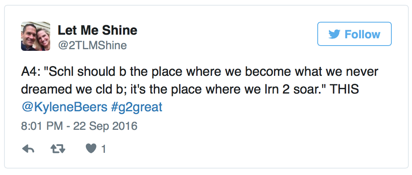412x175 pixels.
Task: Click the man's face in the avatar
Action: (x=29, y=33)
